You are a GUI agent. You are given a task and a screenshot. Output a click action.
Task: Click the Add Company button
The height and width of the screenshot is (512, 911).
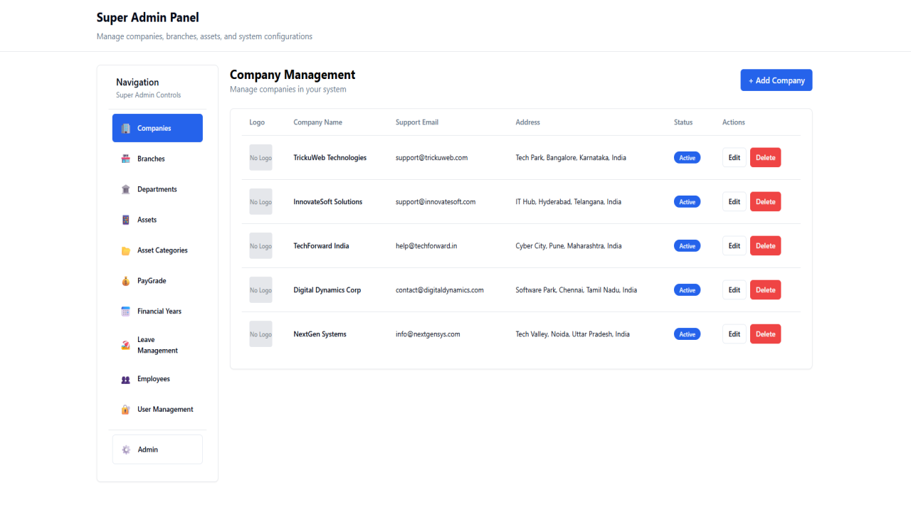[x=776, y=80]
